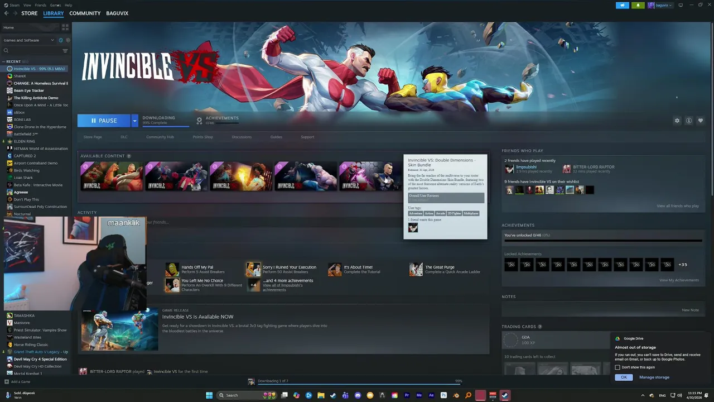Open Premiere Pro from the taskbar
714x402 pixels.
tap(407, 395)
